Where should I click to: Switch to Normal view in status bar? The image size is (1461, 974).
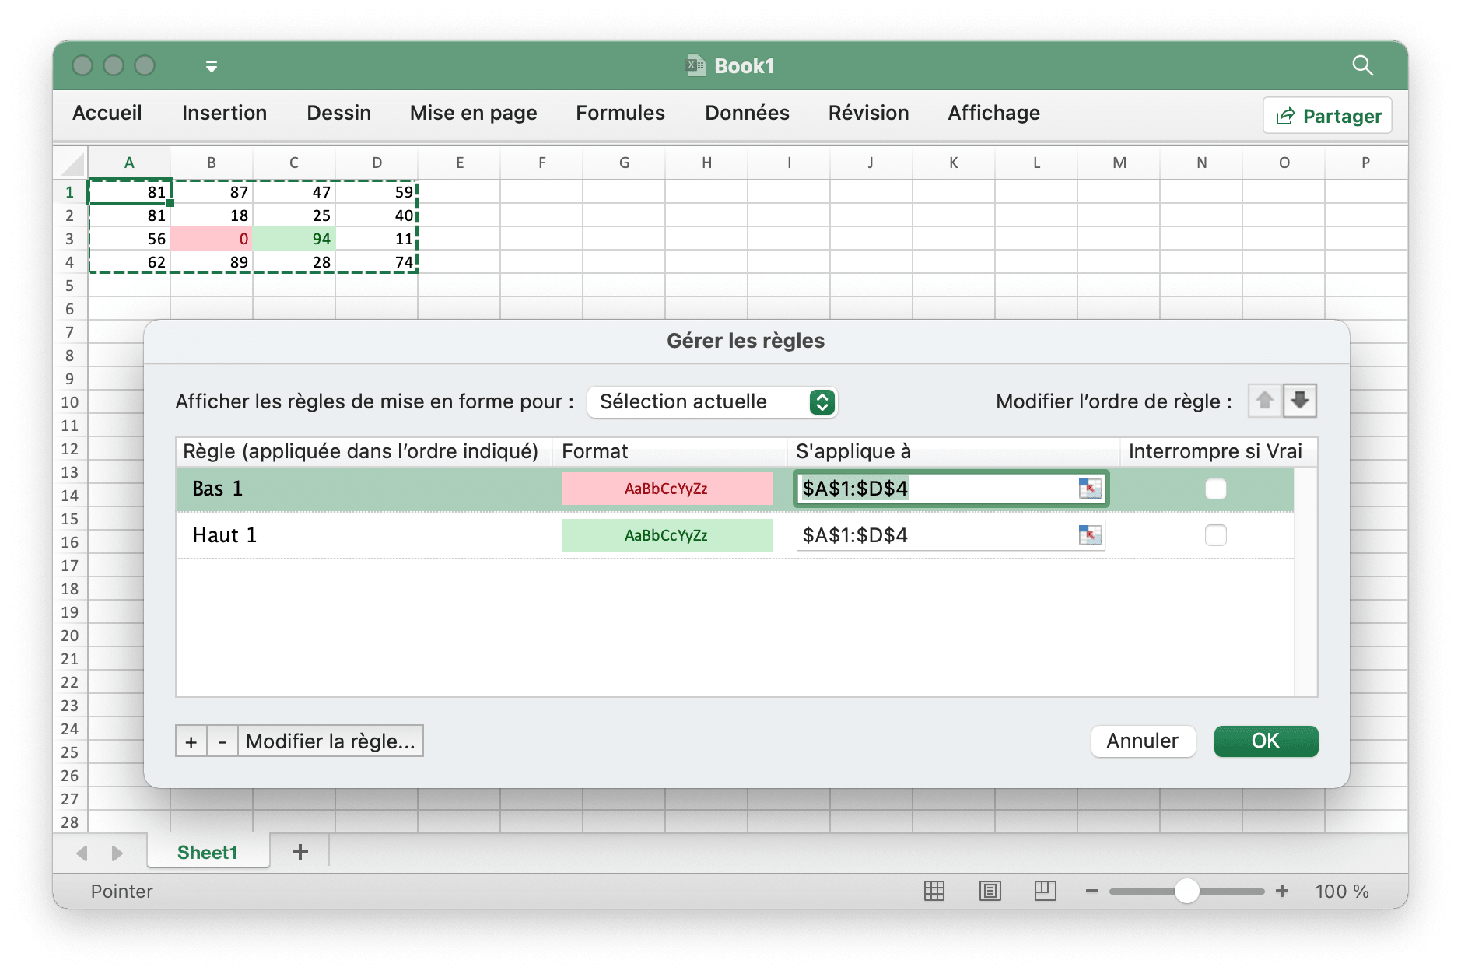(934, 892)
